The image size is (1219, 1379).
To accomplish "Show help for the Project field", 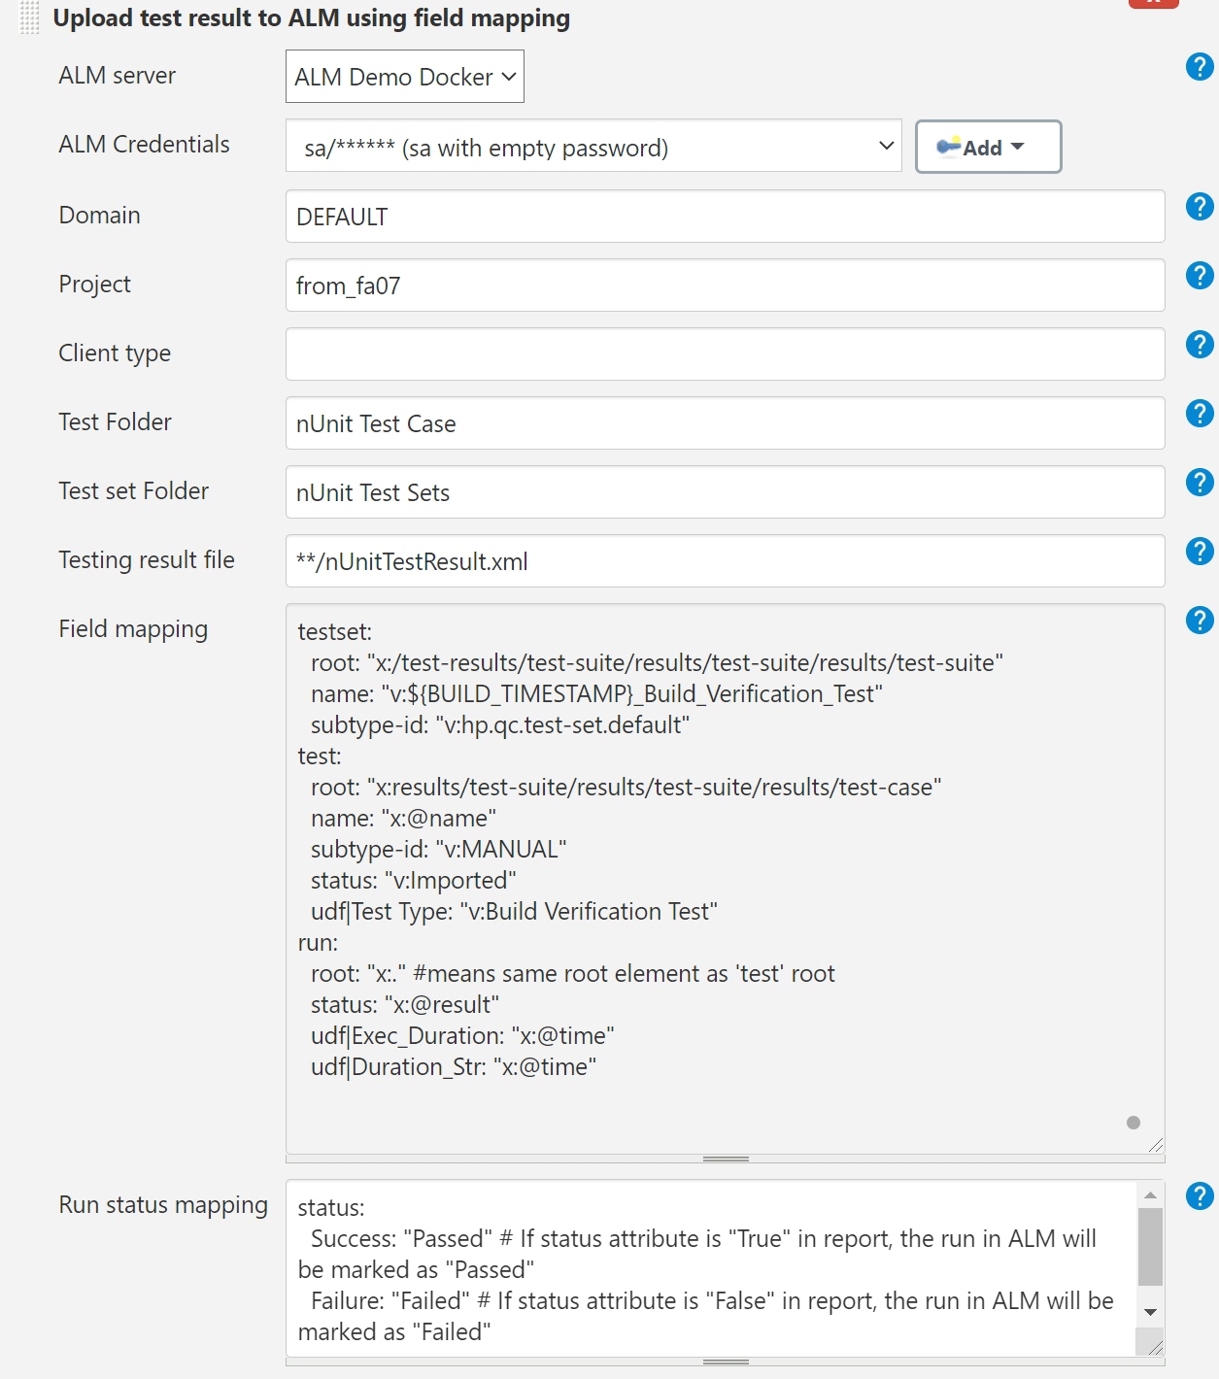I will point(1200,276).
